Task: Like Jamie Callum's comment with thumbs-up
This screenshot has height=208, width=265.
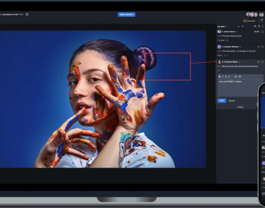Action: (227, 40)
